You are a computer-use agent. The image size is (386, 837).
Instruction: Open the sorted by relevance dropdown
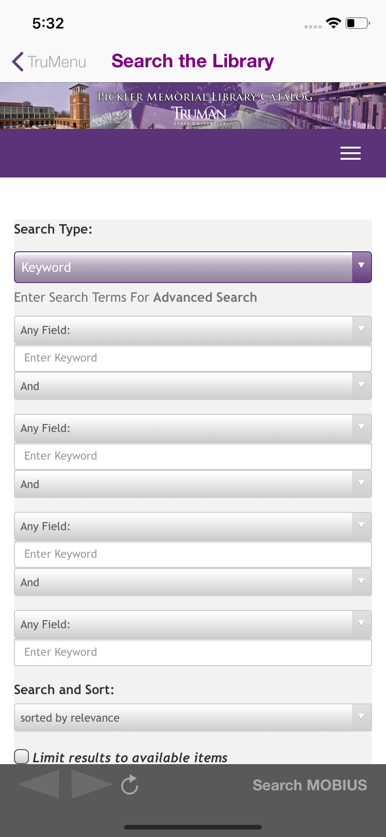pos(193,718)
